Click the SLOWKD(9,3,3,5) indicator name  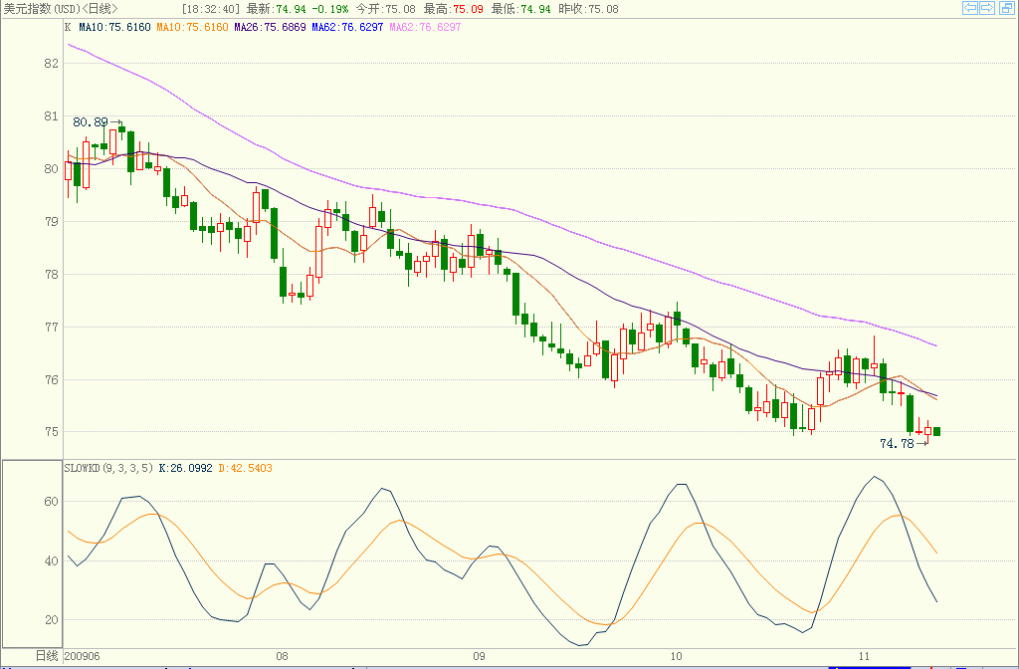pos(109,468)
